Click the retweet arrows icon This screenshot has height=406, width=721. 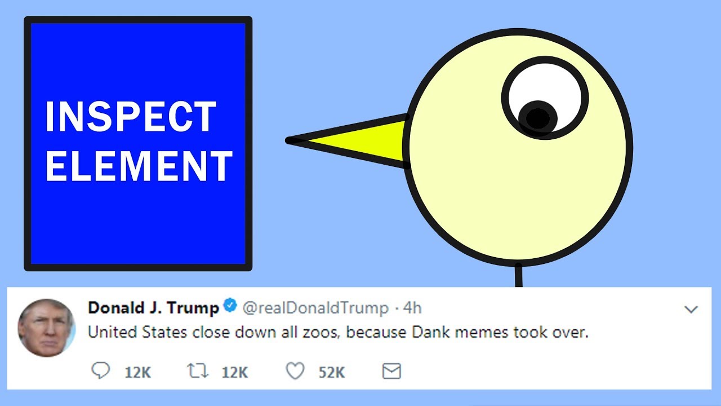(198, 371)
